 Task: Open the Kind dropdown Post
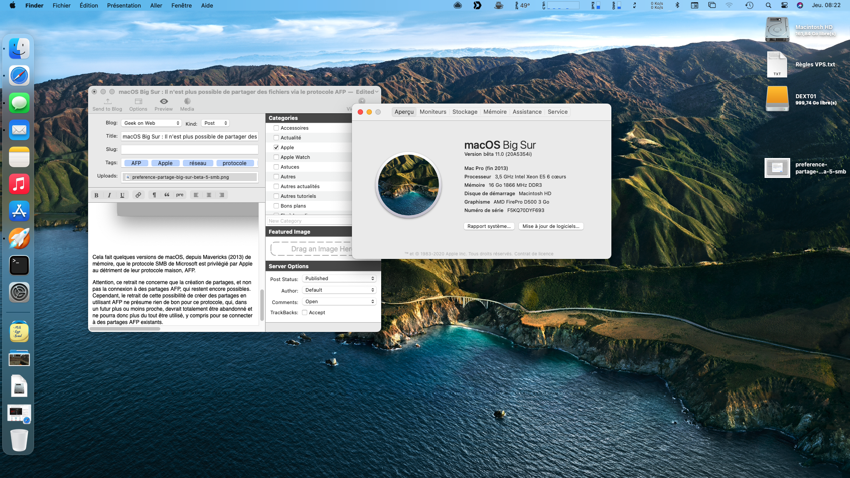click(x=215, y=123)
